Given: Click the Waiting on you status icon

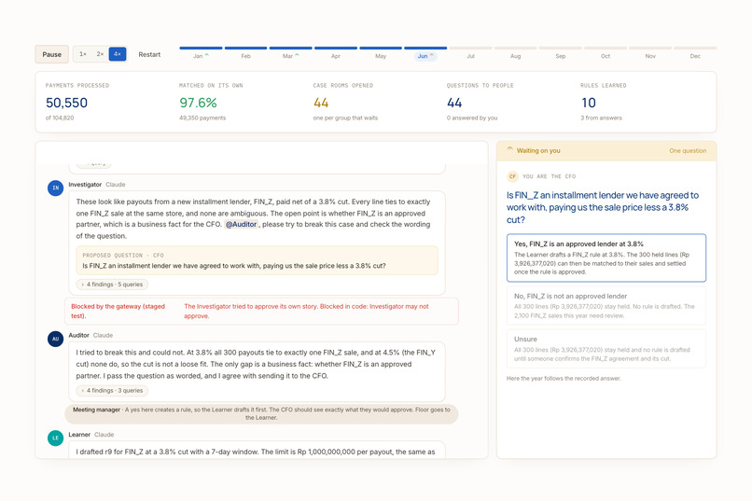Looking at the screenshot, I should (509, 150).
